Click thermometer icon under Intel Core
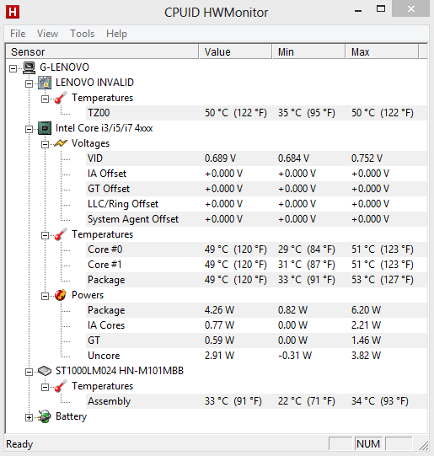 [x=61, y=234]
